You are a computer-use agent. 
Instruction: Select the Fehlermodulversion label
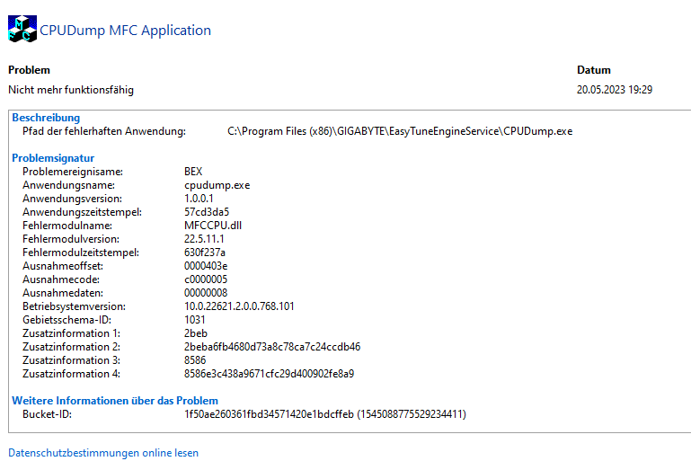click(71, 239)
